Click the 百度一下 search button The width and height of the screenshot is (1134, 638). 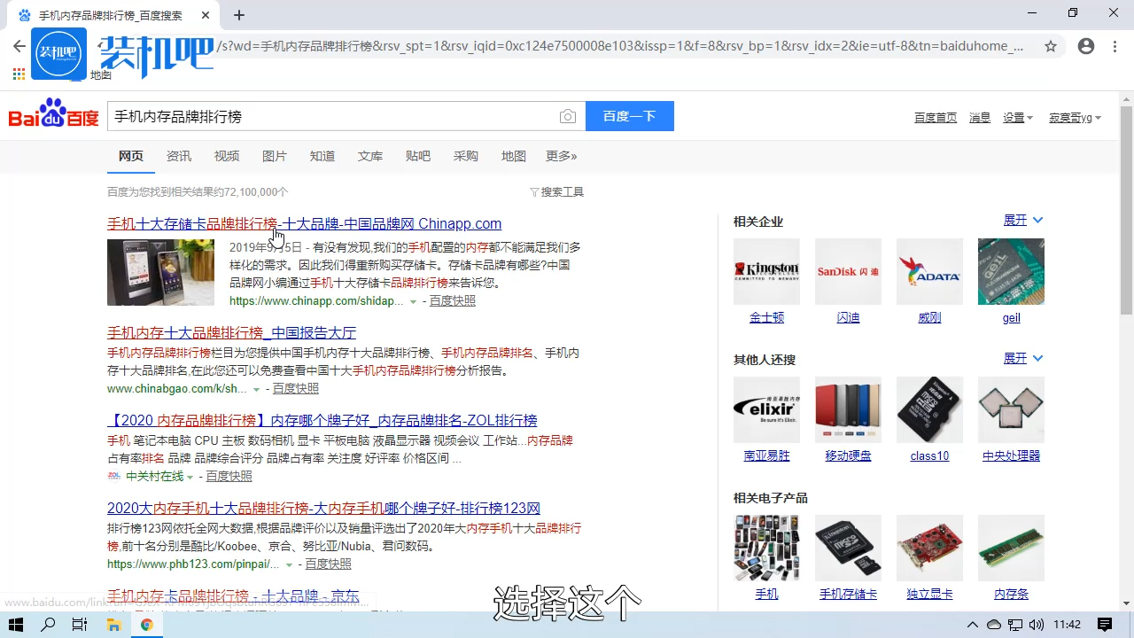(x=629, y=116)
